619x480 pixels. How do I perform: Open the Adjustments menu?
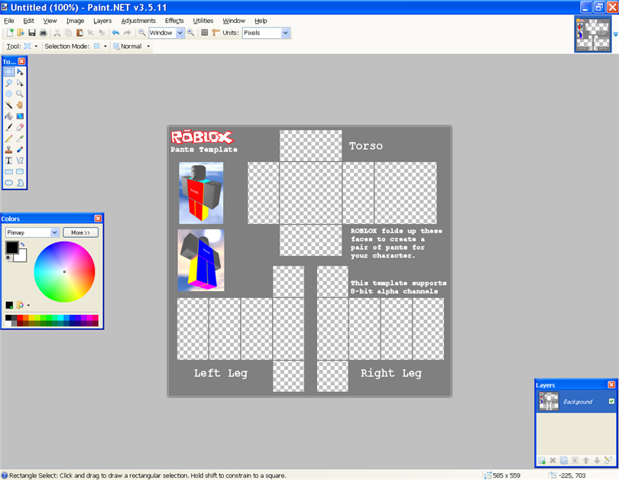coord(138,21)
